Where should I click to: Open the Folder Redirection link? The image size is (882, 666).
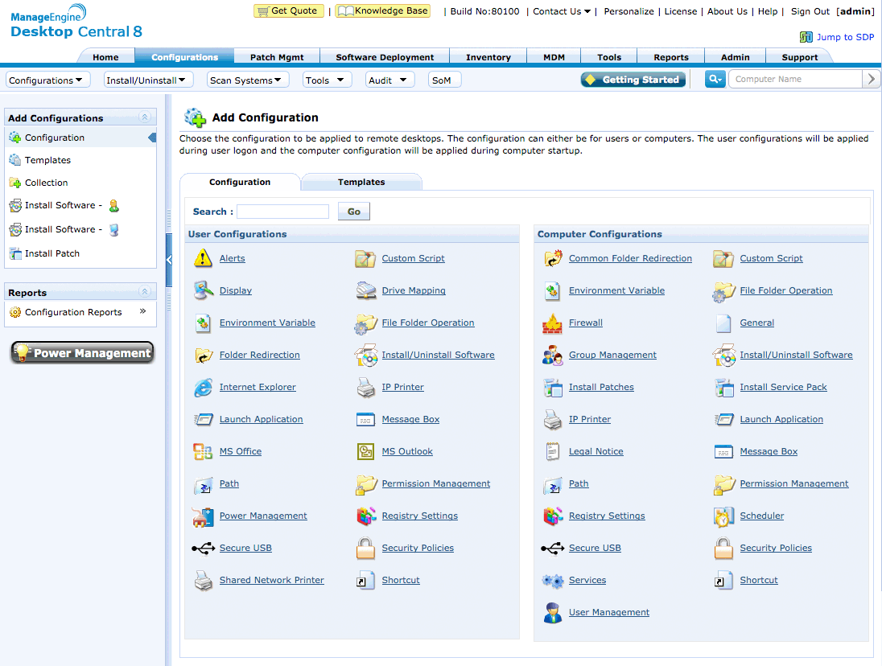(x=259, y=355)
